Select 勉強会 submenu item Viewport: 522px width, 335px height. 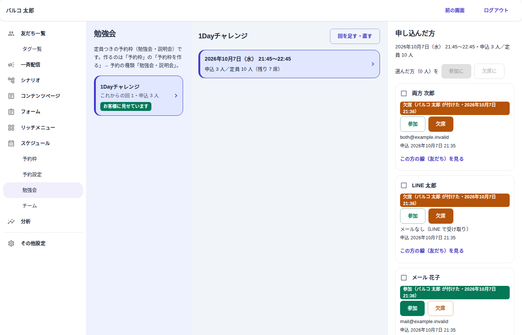(x=43, y=190)
